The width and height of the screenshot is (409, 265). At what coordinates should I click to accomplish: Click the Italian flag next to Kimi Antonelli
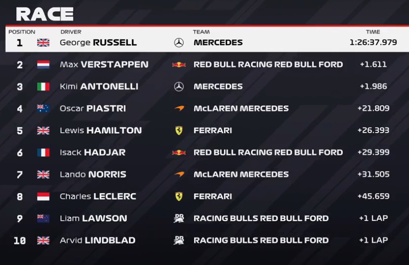pos(43,87)
